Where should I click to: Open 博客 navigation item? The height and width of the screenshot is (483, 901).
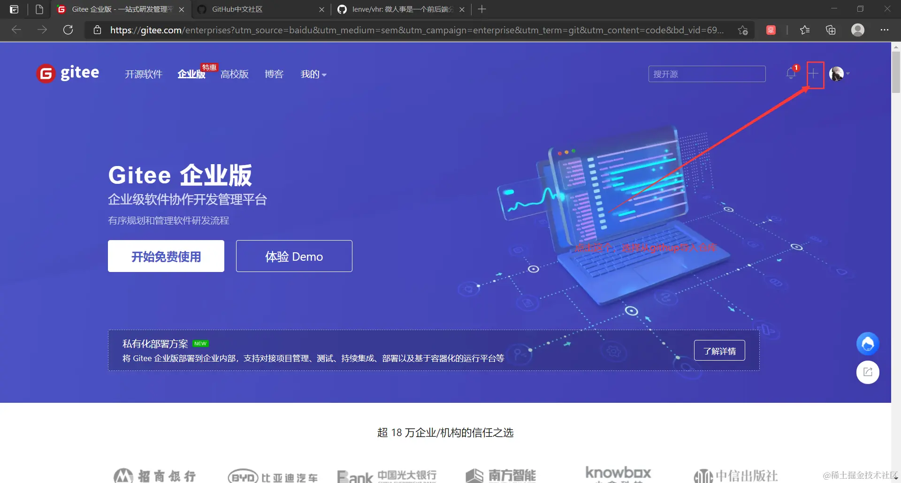tap(274, 74)
